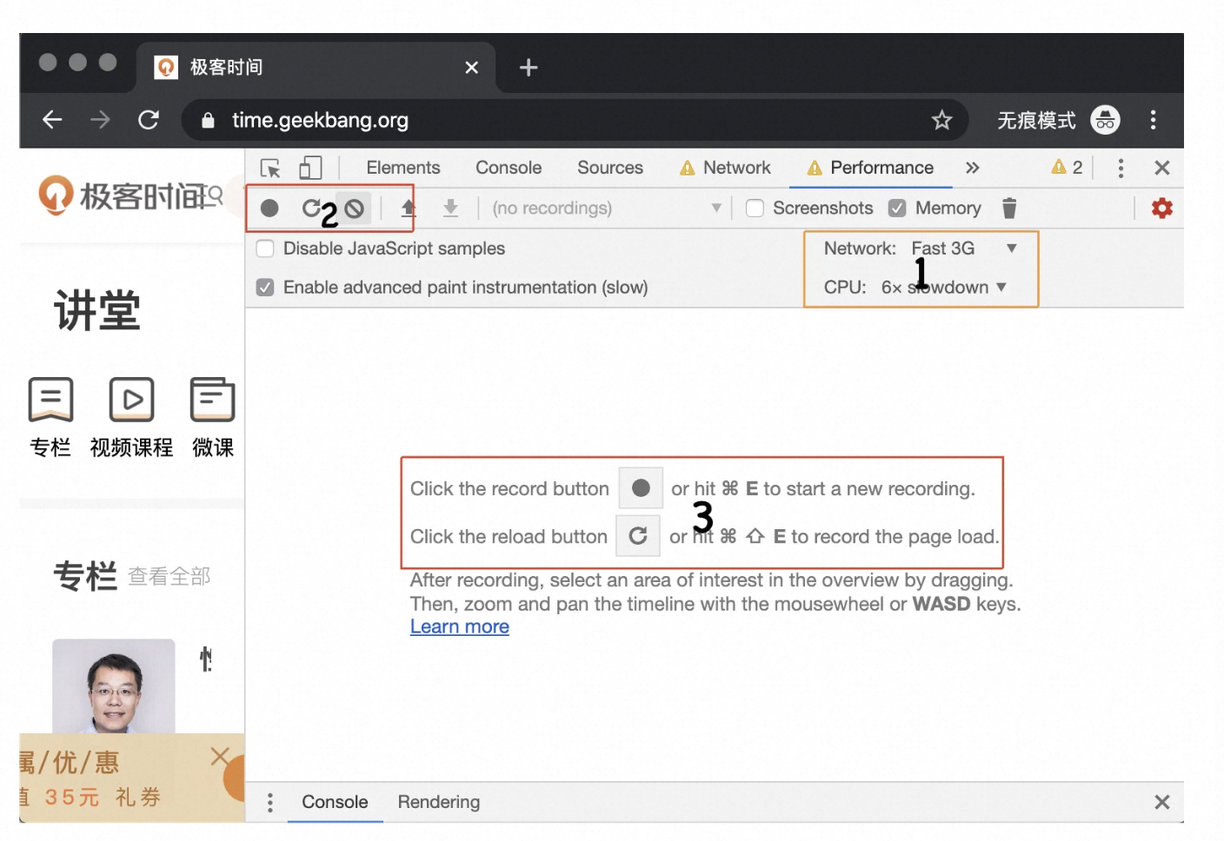Click 查看全部 view all link
Screen dimensions: 1224x841
point(170,577)
